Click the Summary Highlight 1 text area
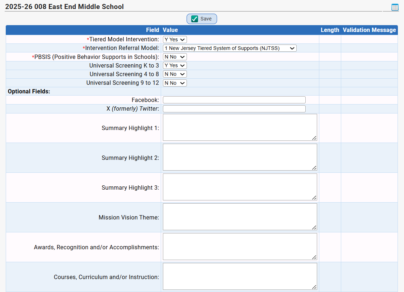This screenshot has height=292, width=404. tap(240, 128)
